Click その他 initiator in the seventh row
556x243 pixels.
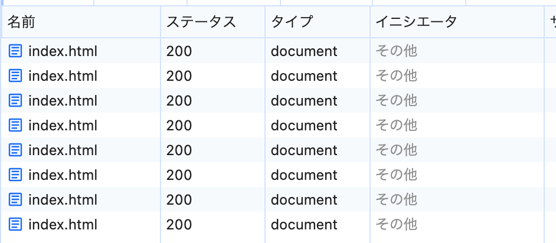click(396, 200)
